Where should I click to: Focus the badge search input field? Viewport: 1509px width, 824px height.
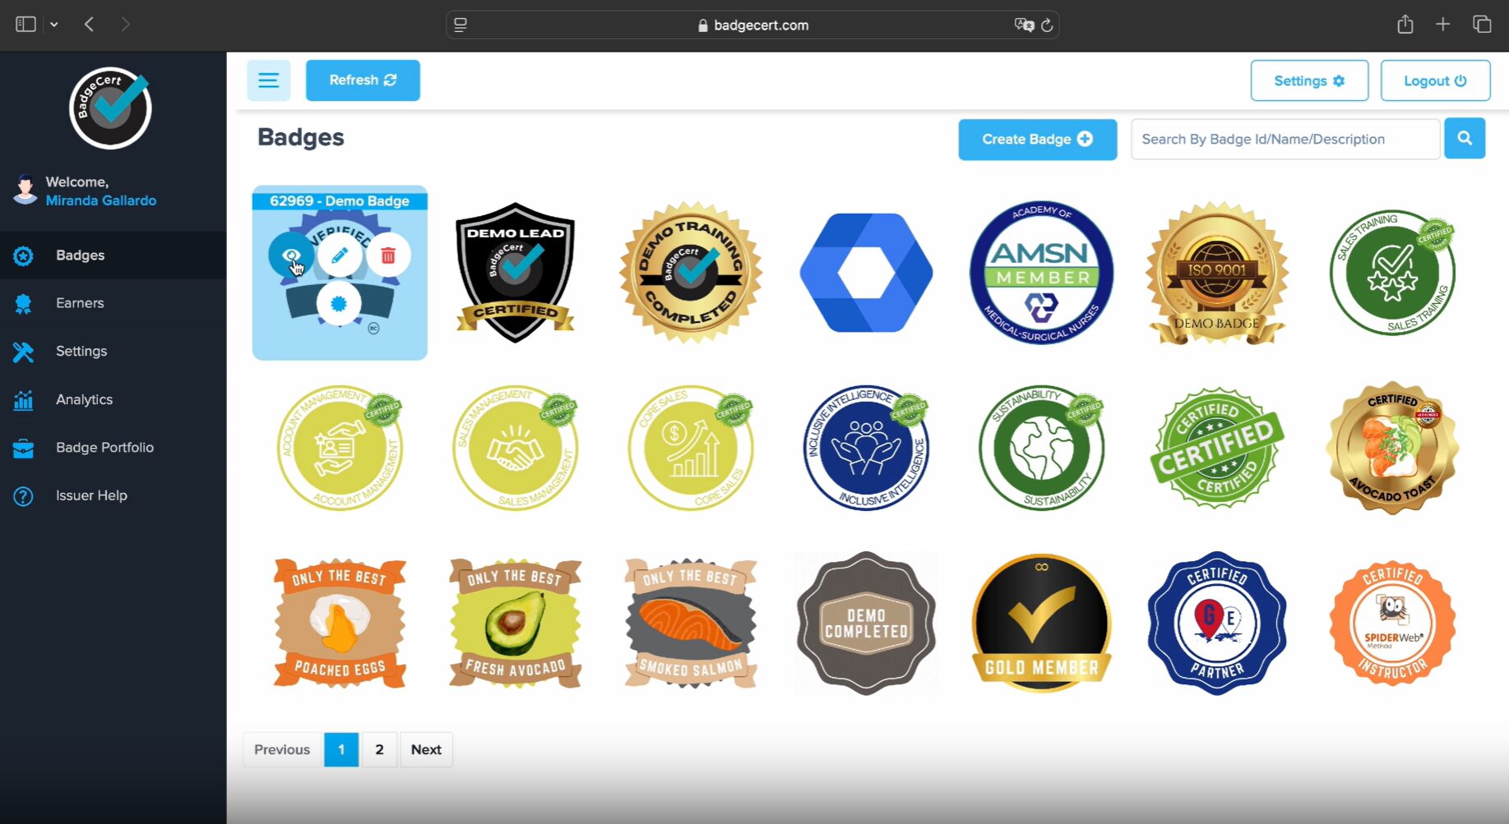1285,140
